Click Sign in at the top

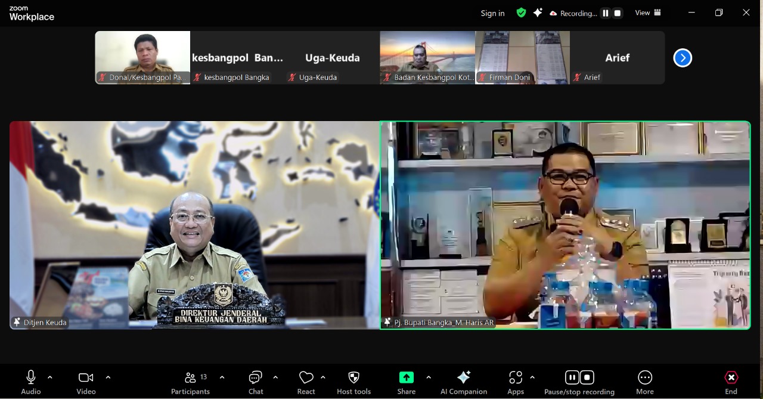(x=492, y=13)
